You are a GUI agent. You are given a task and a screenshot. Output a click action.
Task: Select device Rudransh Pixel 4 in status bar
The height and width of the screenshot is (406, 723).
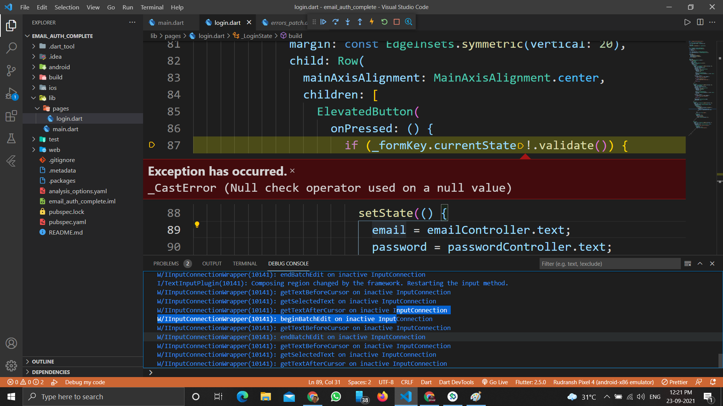coord(603,382)
